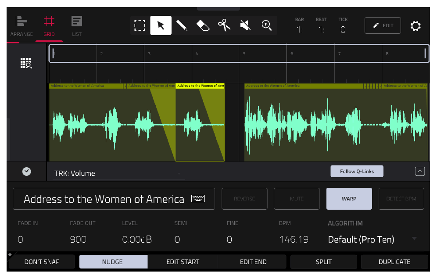This screenshot has width=437, height=279.
Task: Click the Bar position value
Action: click(x=300, y=29)
